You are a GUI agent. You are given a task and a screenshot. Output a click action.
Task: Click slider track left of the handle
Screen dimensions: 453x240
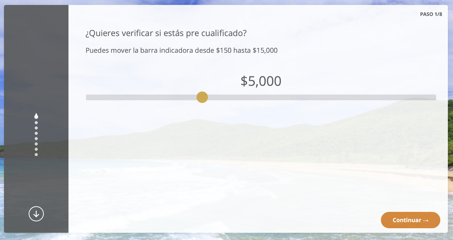click(x=141, y=97)
